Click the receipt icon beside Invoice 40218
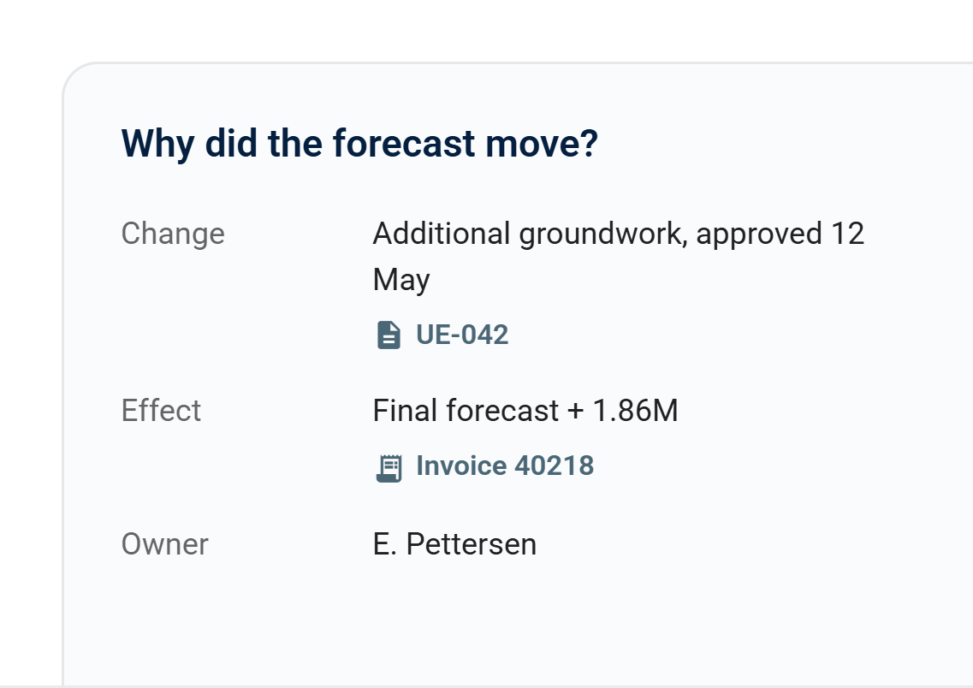 point(389,467)
